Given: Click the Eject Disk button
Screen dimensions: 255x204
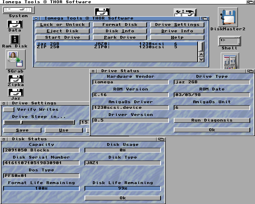Looking at the screenshot, I should pos(63,31).
